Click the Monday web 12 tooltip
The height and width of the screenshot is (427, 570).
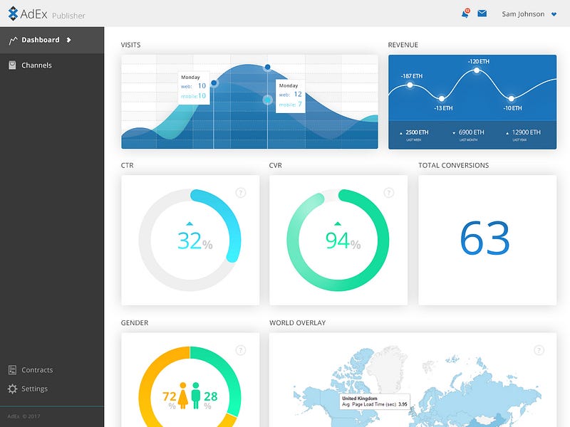pos(290,96)
